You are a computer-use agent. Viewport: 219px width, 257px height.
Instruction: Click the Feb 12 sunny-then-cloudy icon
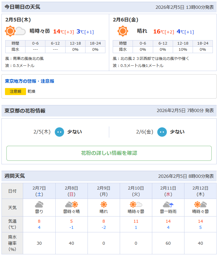(x=200, y=205)
